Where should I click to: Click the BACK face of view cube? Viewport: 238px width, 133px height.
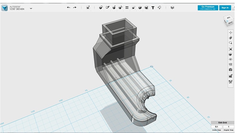pos(230,23)
